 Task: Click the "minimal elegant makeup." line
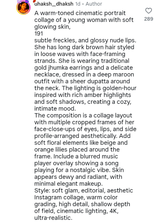68,184
